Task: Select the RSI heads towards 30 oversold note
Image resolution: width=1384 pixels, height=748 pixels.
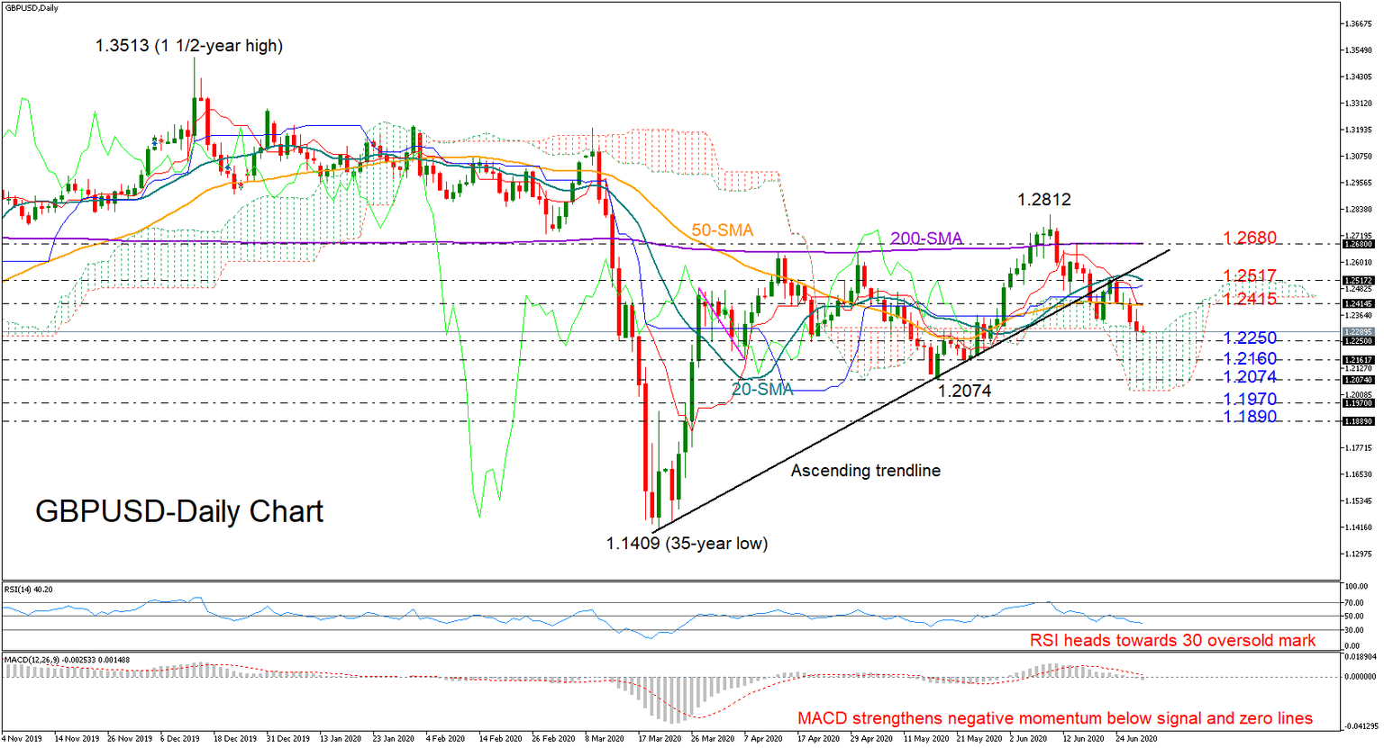Action: [1171, 641]
